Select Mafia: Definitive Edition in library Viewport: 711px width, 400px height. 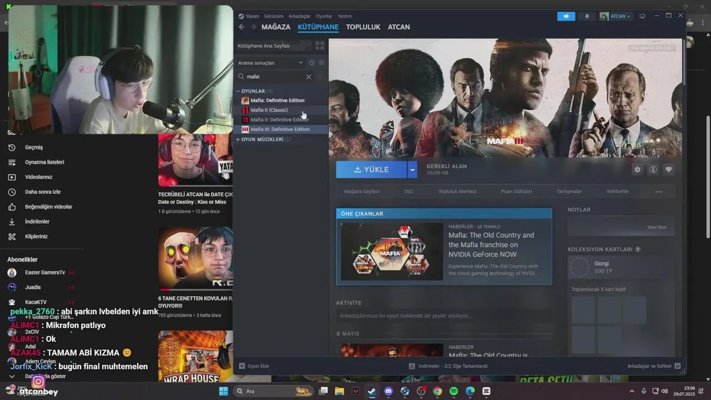(x=277, y=101)
